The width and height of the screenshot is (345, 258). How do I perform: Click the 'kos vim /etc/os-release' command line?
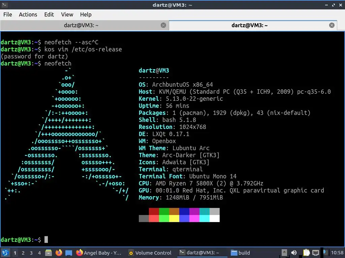point(61,49)
